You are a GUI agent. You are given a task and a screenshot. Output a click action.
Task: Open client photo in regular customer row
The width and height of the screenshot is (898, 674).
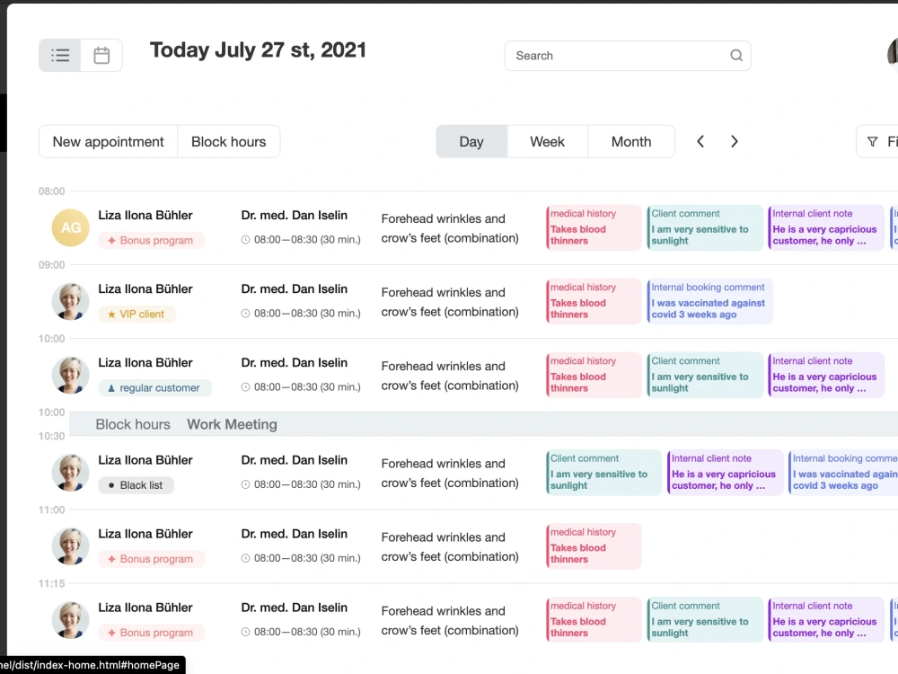coord(70,376)
